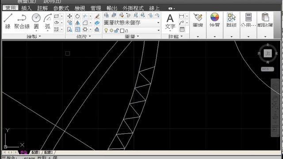Screen dimensions: 283x159
Task: Select the Array tool
Action: (x=85, y=29)
